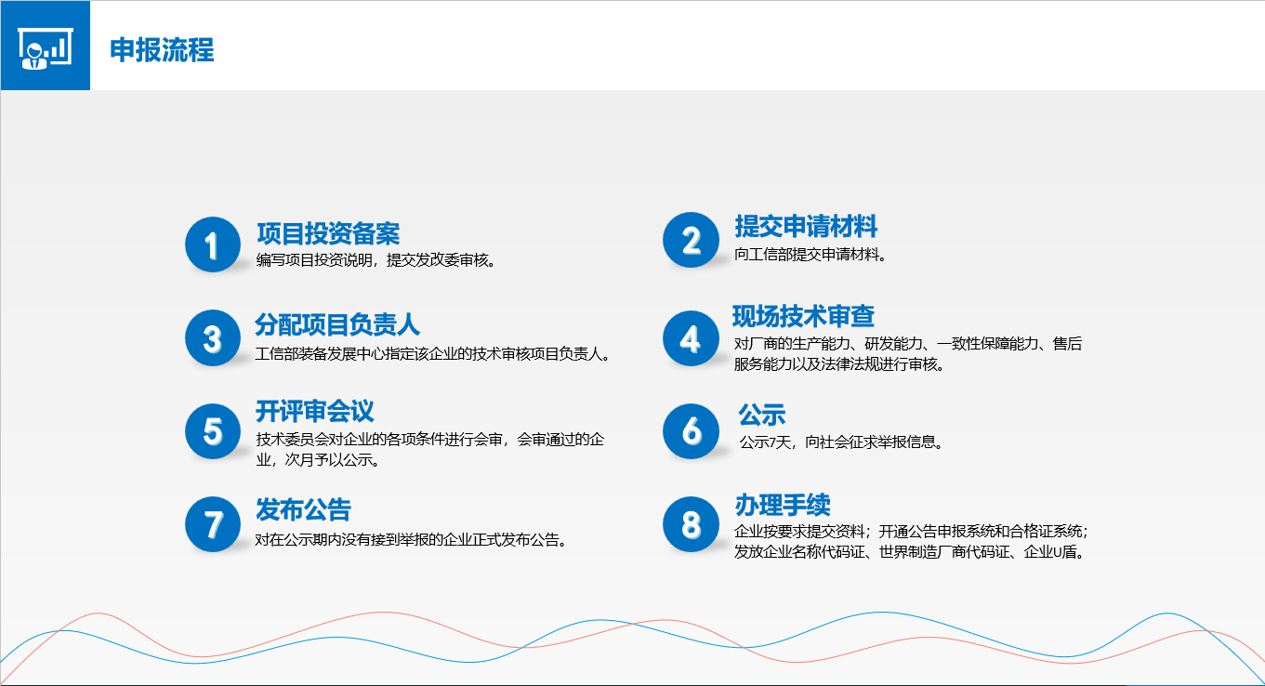1265x686 pixels.
Task: Click the 项目投资备案 heading
Action: click(328, 233)
